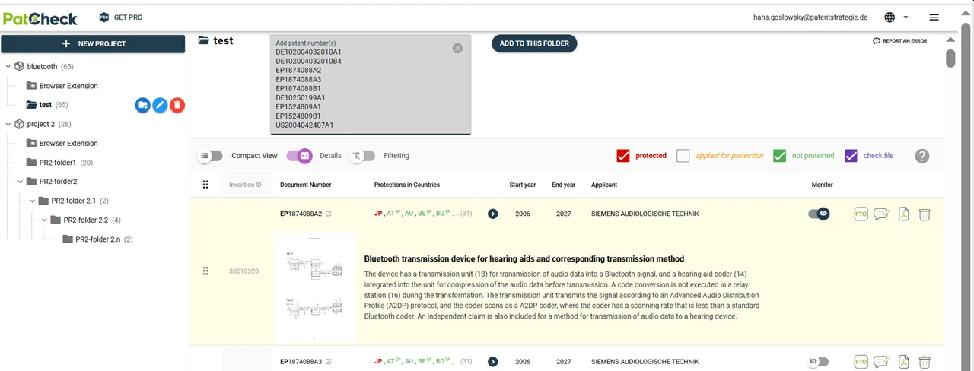The height and width of the screenshot is (371, 974).
Task: Toggle the Compact View switch
Action: pyautogui.click(x=211, y=156)
